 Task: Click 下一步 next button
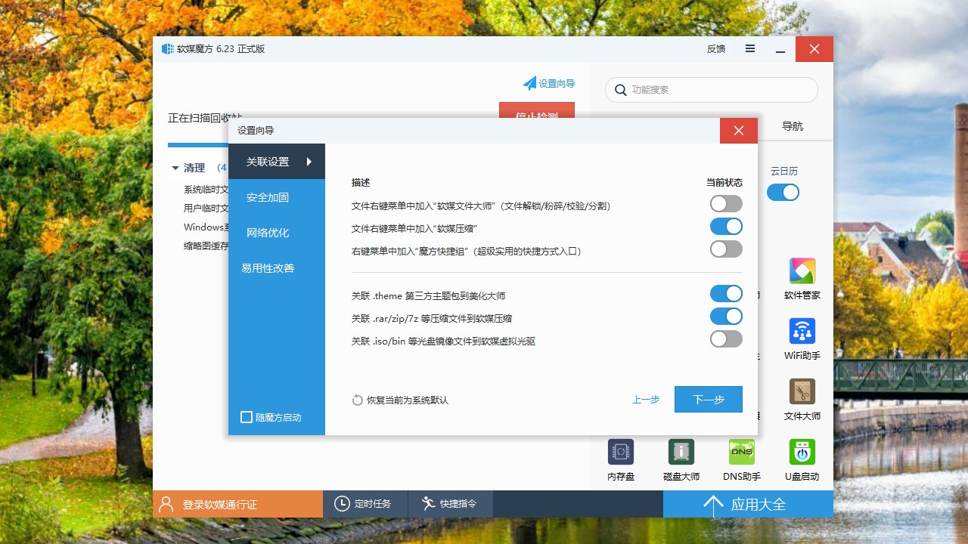tap(709, 400)
